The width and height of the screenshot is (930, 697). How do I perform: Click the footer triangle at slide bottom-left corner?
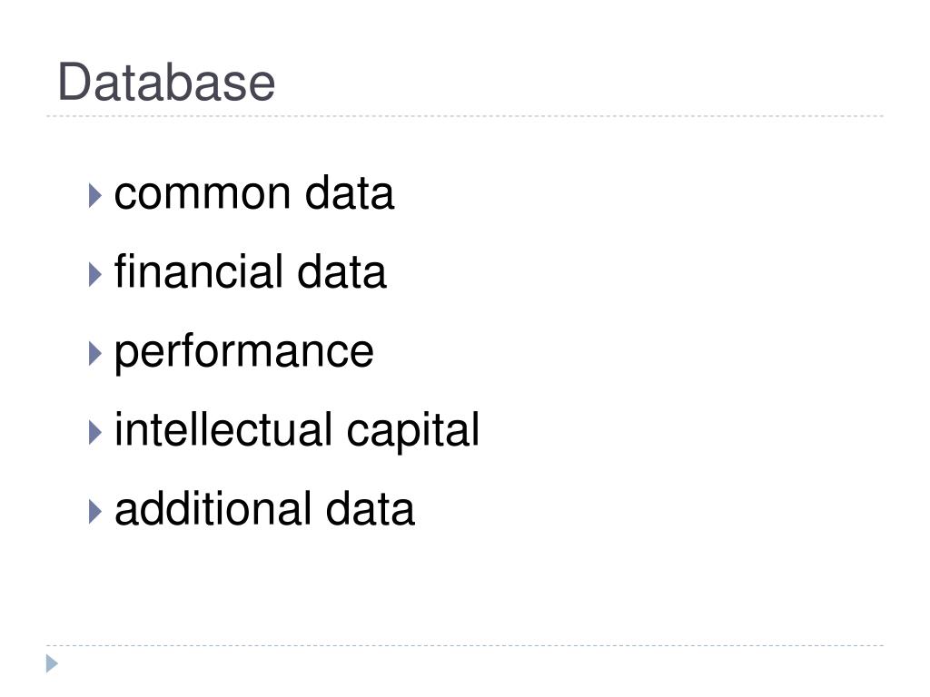tap(52, 663)
